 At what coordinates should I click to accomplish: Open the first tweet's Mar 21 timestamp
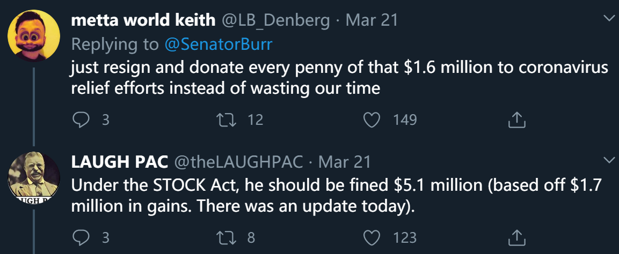tap(372, 21)
